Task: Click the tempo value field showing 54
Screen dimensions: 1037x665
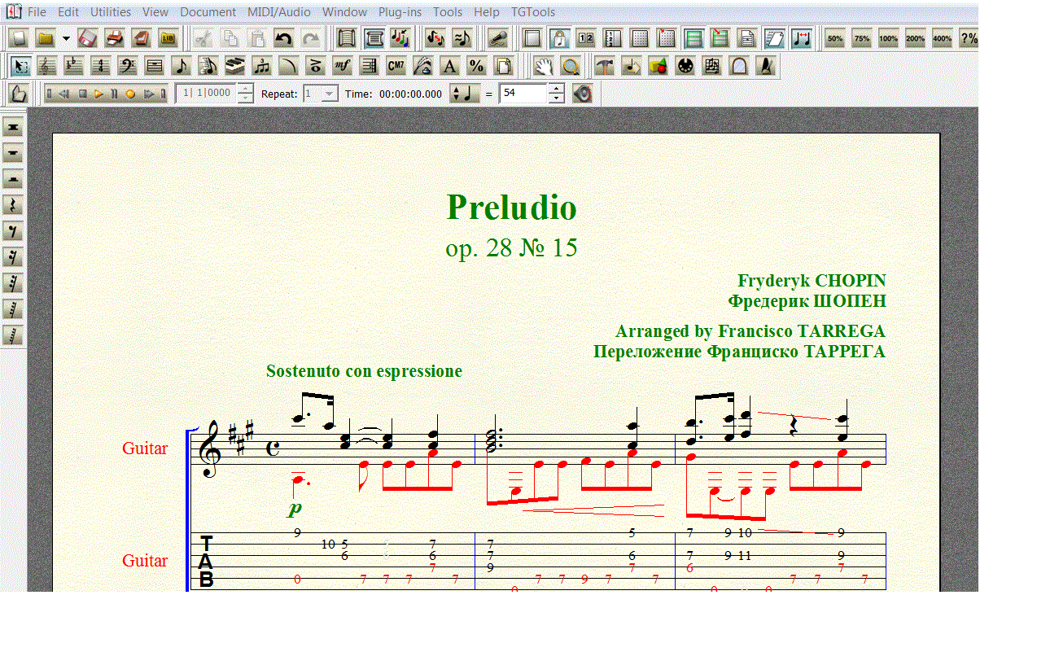Action: click(523, 94)
